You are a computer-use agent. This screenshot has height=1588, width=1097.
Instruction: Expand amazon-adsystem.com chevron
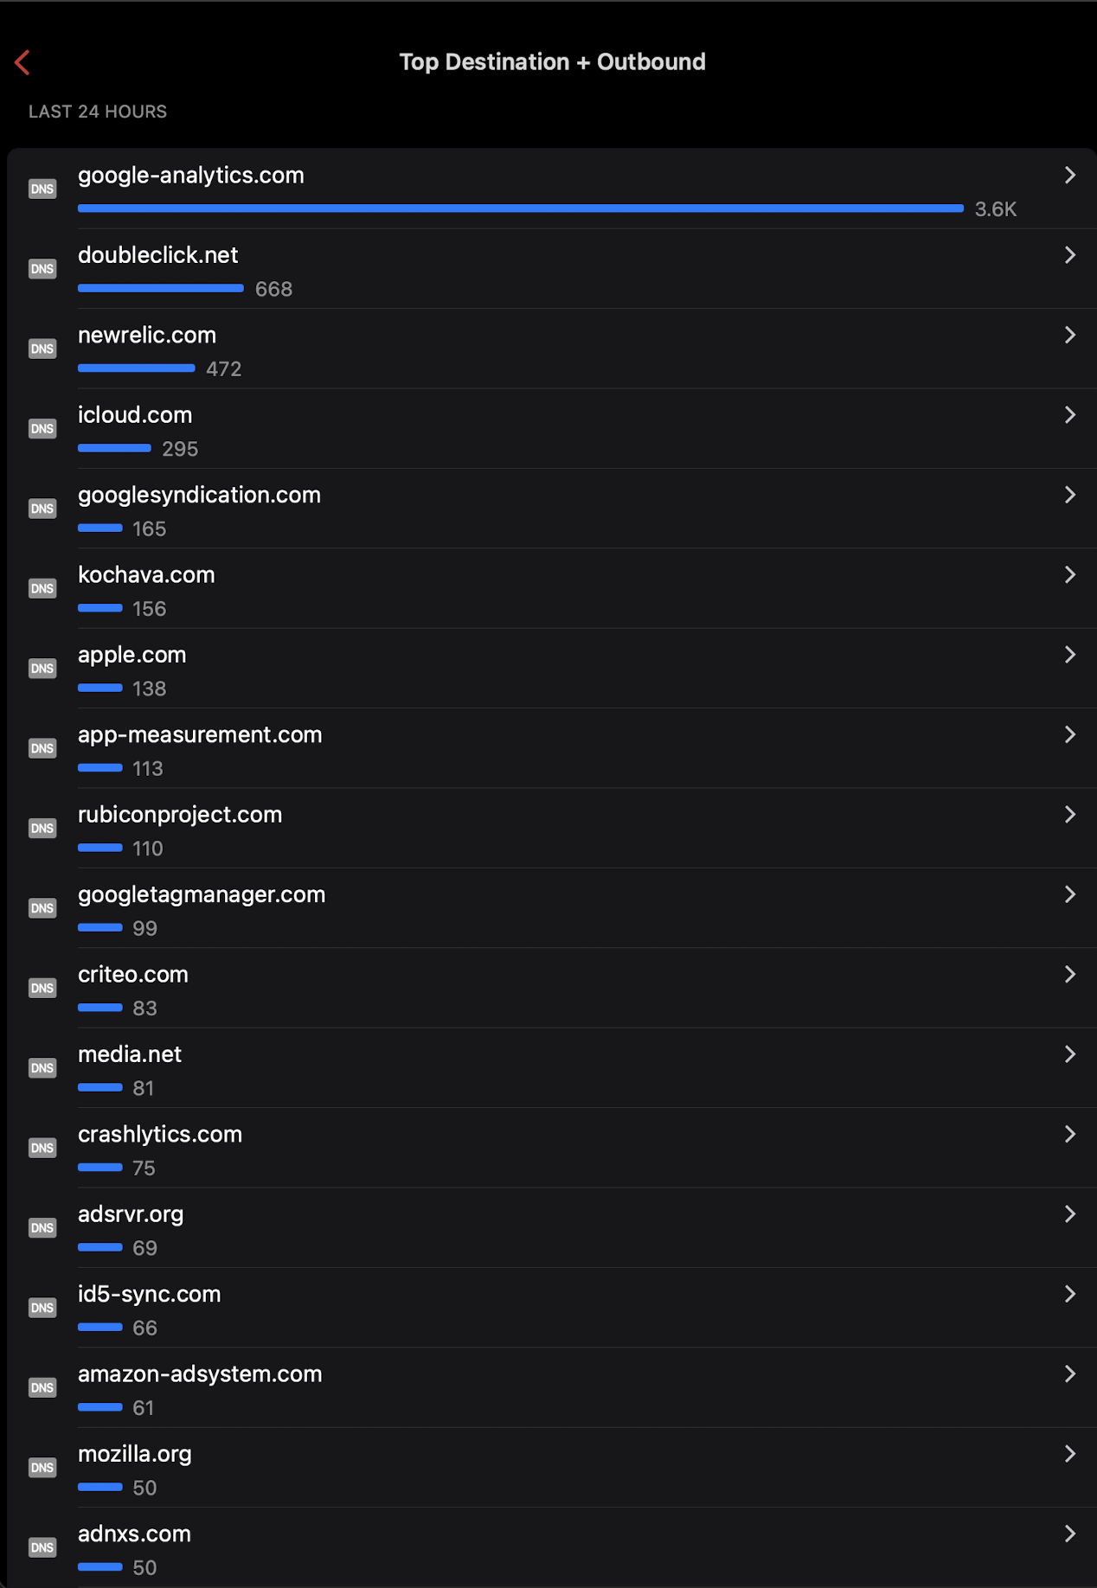pos(1070,1374)
